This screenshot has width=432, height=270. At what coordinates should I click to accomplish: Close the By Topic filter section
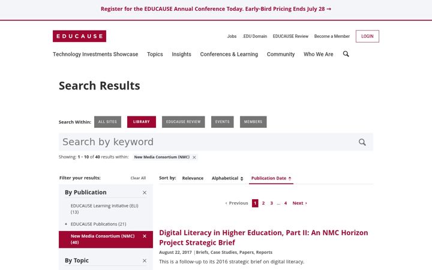pos(145,260)
